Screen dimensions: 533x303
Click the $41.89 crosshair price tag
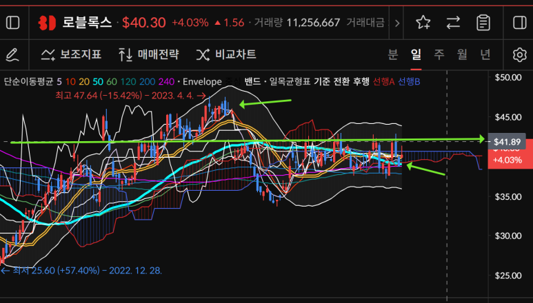[x=507, y=142]
